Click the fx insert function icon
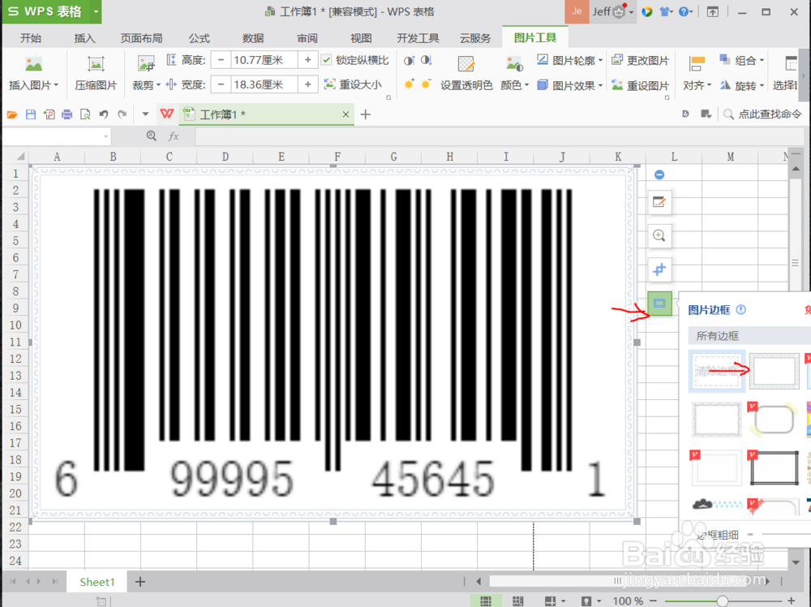 click(174, 136)
